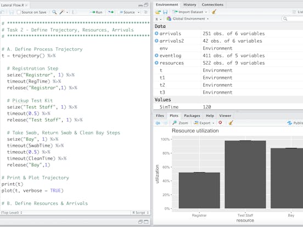Minimize the source editor pane
This screenshot has height=227, width=303.
(141, 5)
